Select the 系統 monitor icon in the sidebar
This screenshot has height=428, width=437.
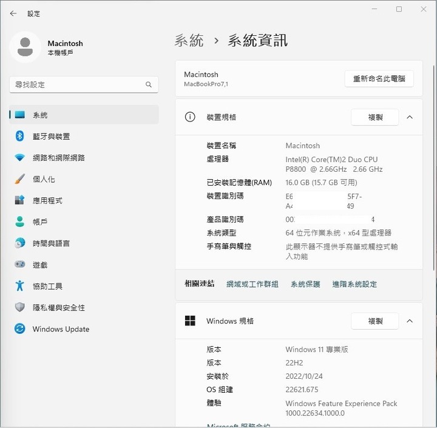coord(20,115)
